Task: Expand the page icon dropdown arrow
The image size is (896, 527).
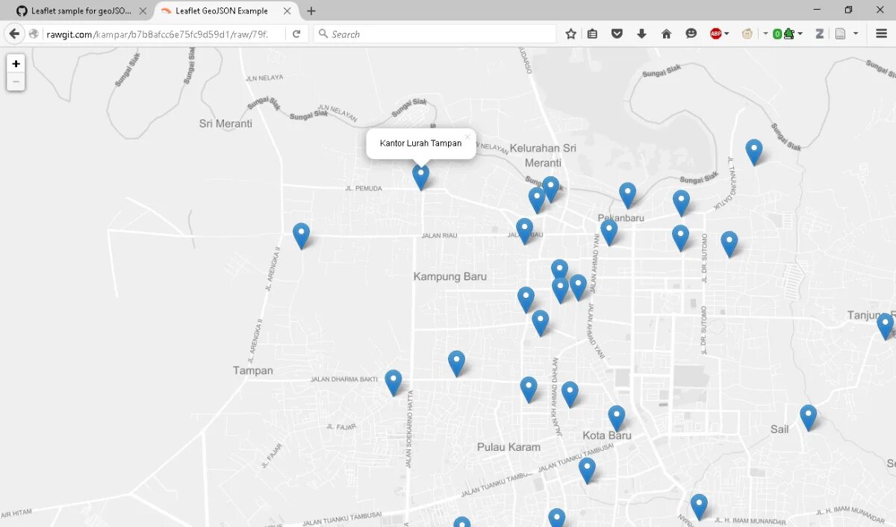Action: (856, 34)
